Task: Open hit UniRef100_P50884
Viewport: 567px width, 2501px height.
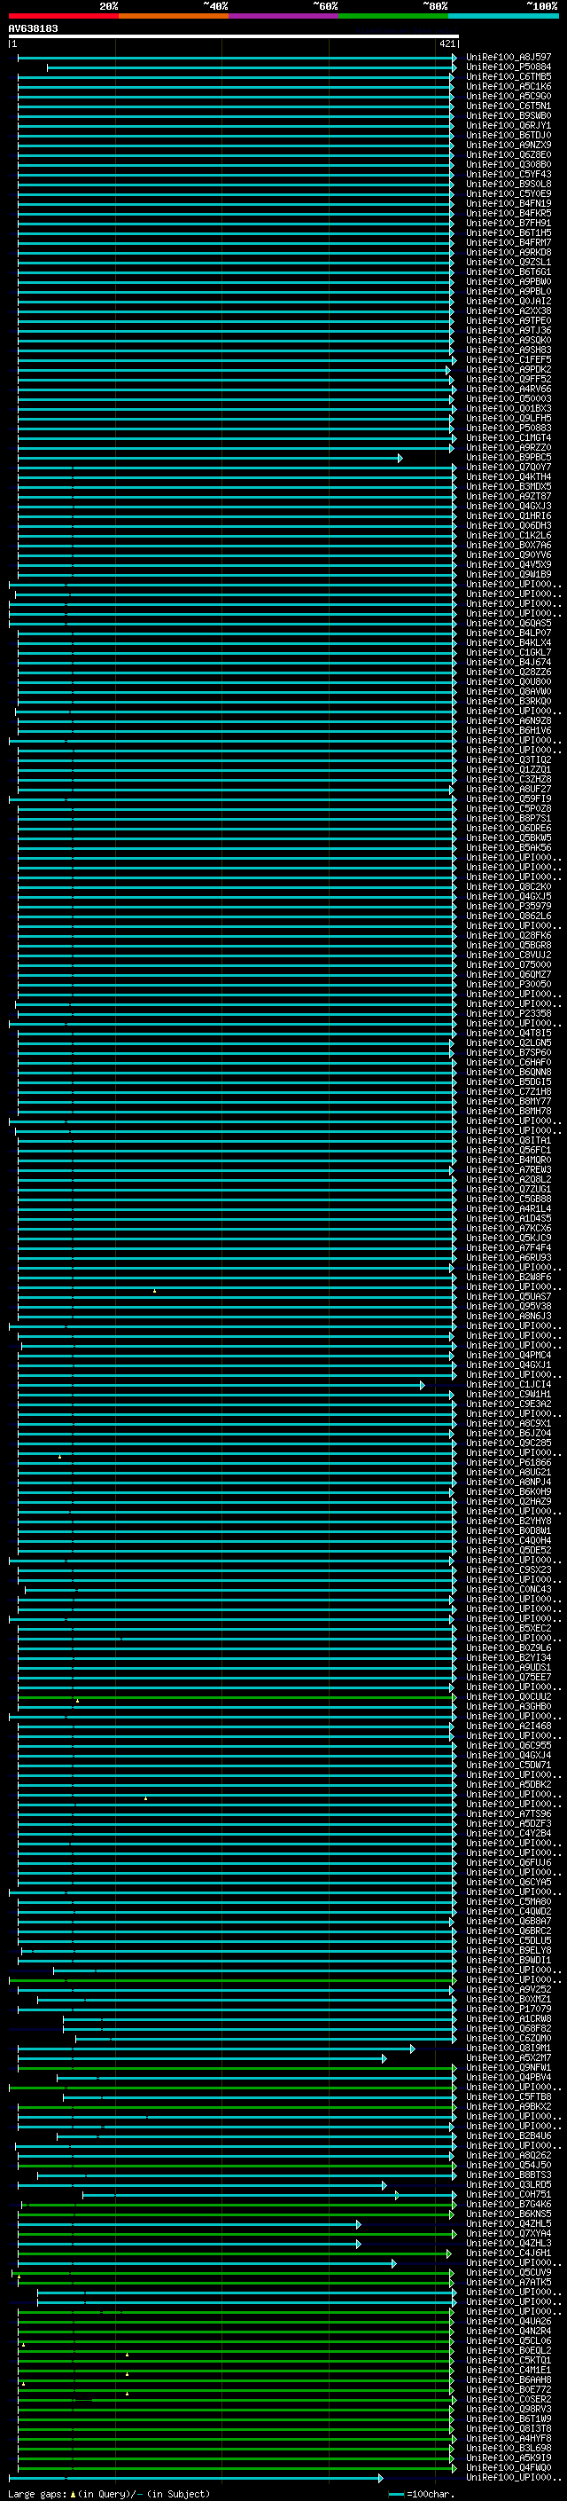Action: [508, 67]
